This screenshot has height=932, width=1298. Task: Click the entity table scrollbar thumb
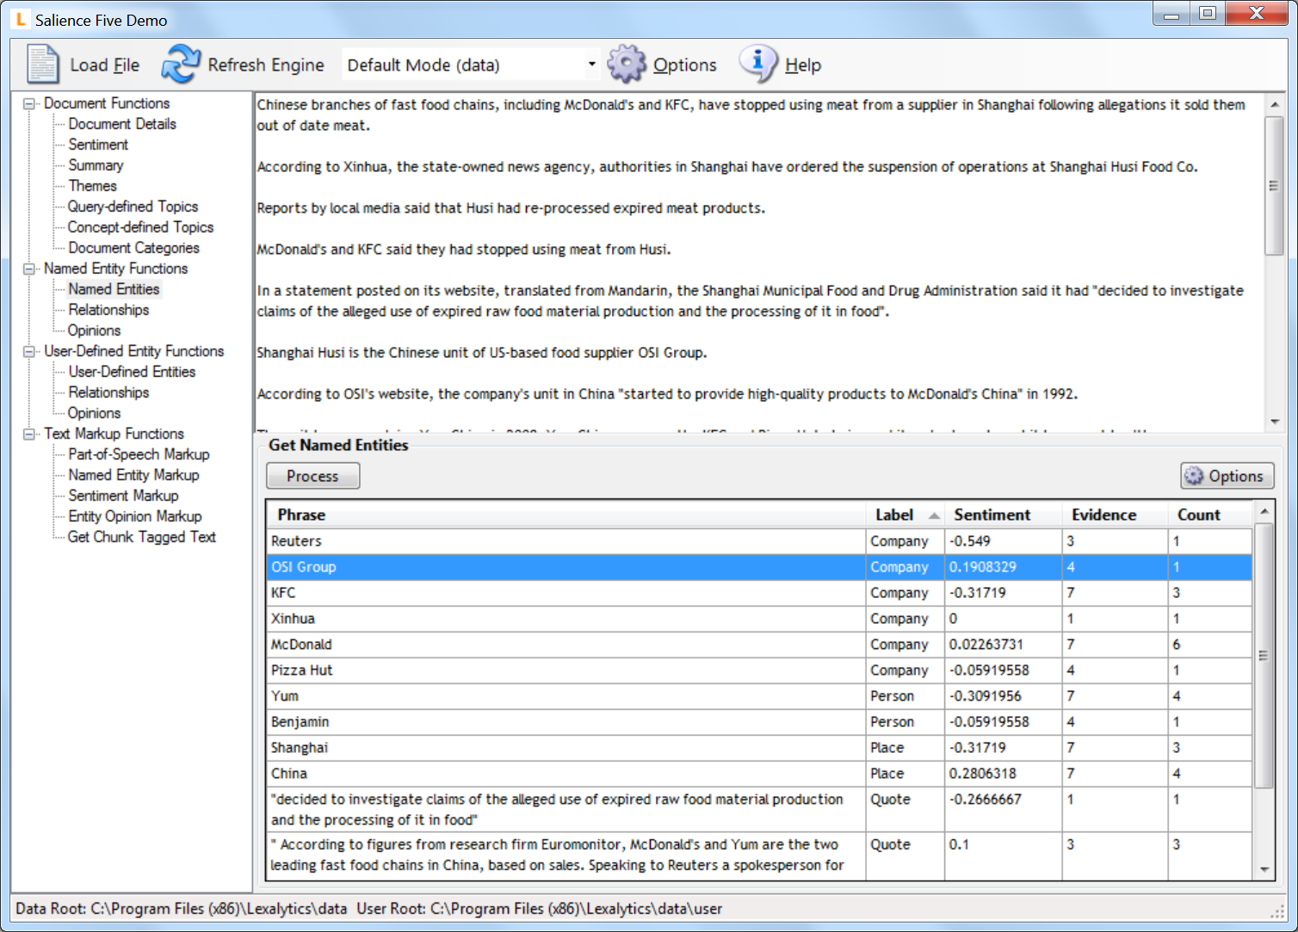tap(1264, 656)
